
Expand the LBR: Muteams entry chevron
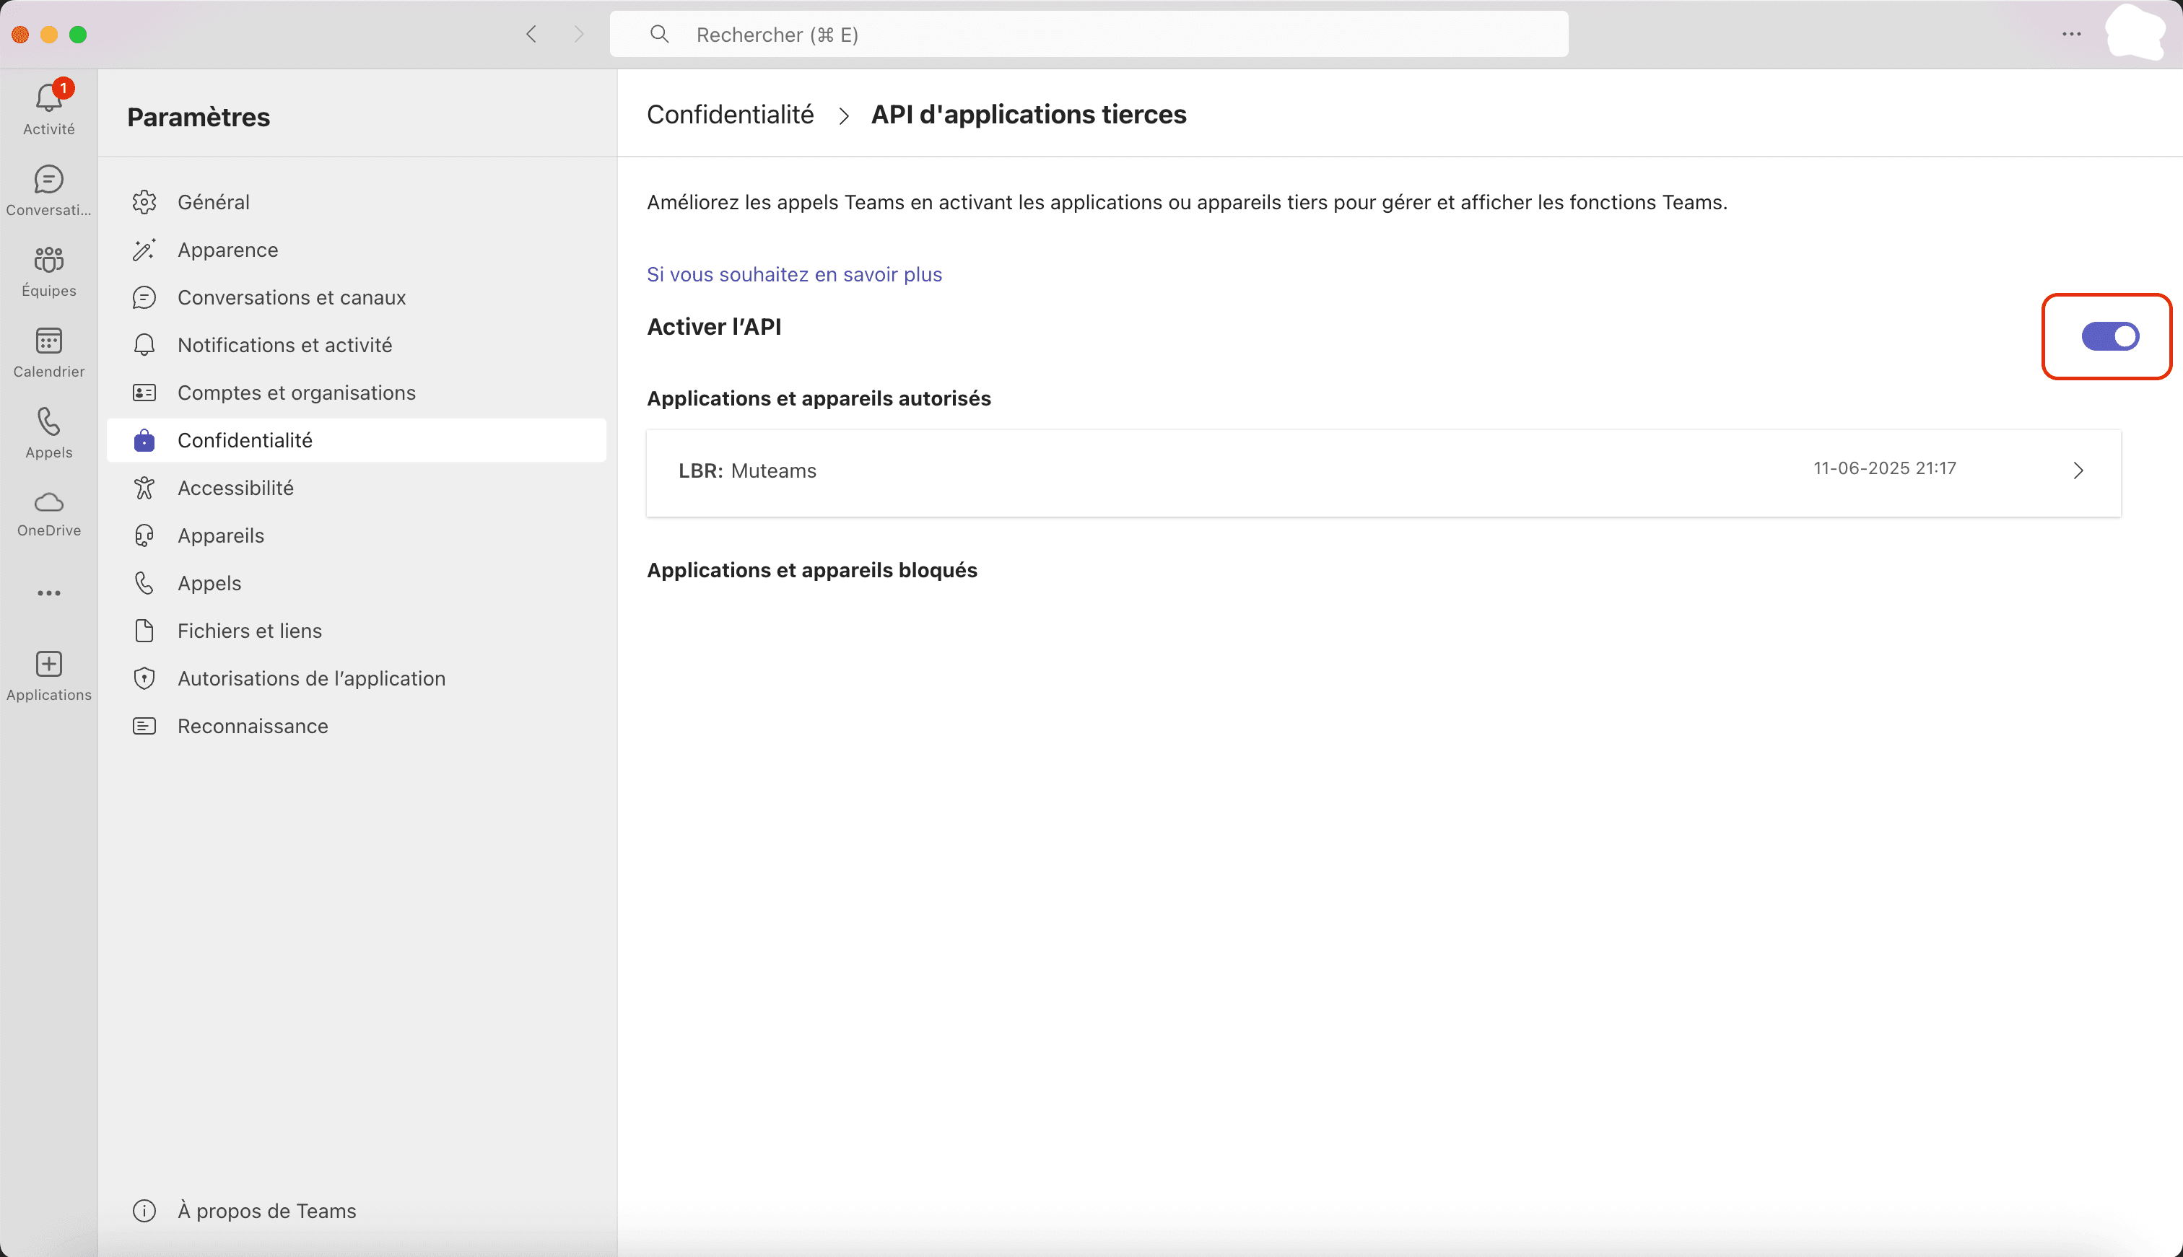pyautogui.click(x=2078, y=470)
